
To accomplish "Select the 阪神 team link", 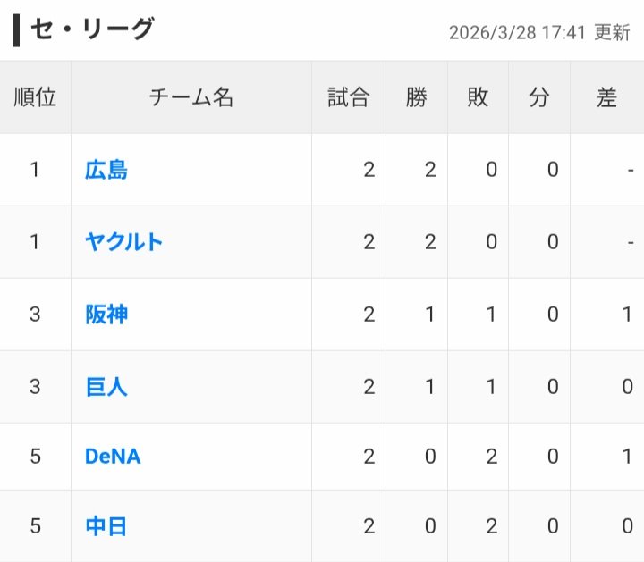I will click(x=106, y=315).
